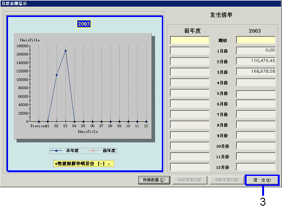Image resolution: width=282 pixels, height=209 pixels.
Task: Click the 3月份 field showing 168,678.58
Action: click(256, 72)
